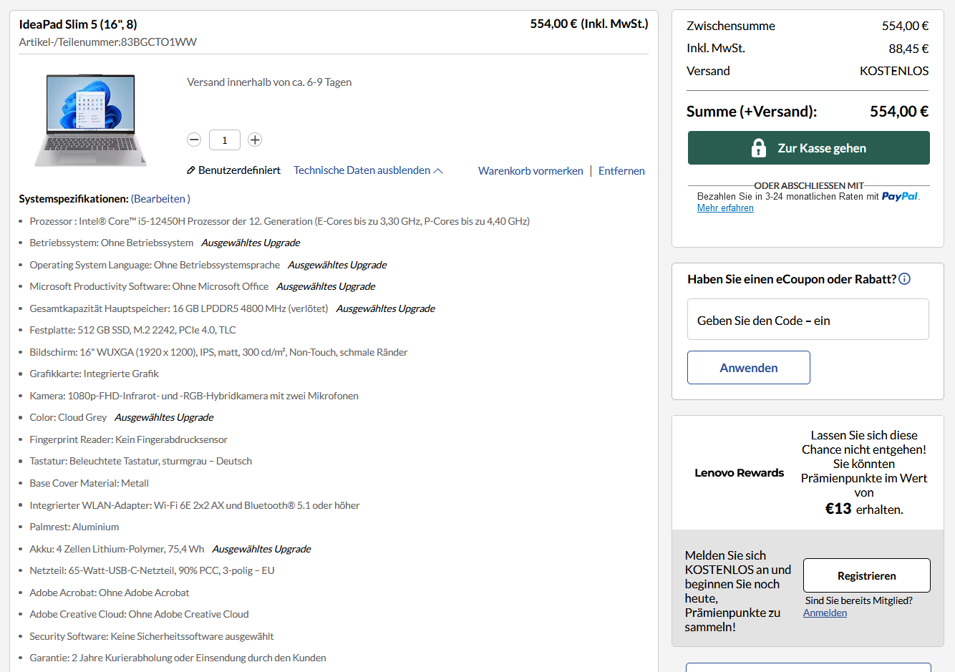Screen dimensions: 955x672
Task: Click the IdeaPad laptop thumbnail image
Action: (x=92, y=120)
